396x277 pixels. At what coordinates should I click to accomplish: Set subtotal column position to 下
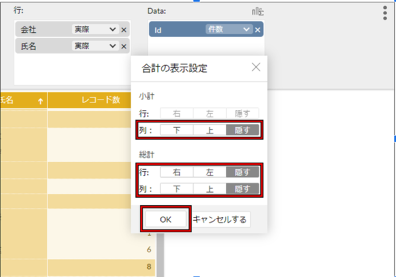176,130
